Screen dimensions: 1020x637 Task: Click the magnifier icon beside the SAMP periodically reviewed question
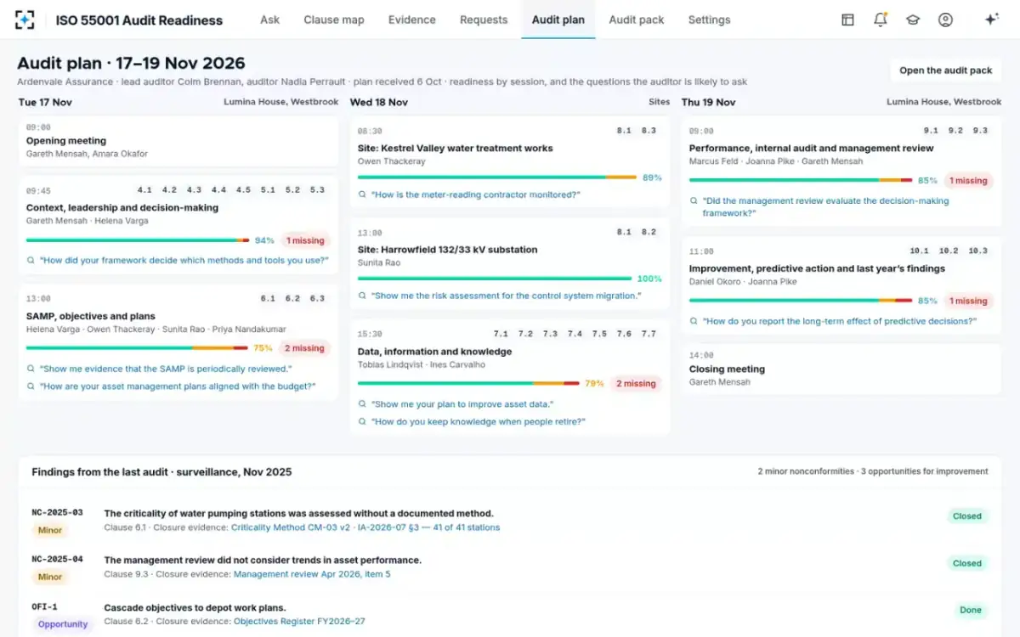pyautogui.click(x=31, y=369)
